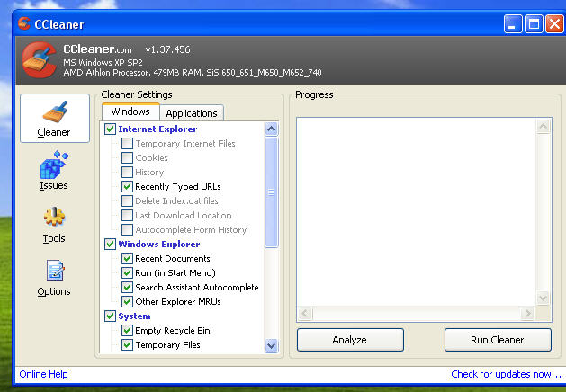Screen dimensions: 566x392
Task: Click the settings list scrollbar thumb
Action: click(272, 192)
